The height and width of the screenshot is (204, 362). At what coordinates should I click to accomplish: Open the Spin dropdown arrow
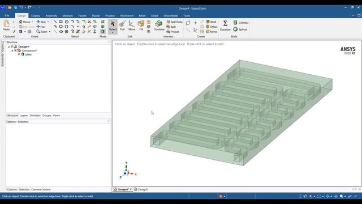[x=48, y=22]
